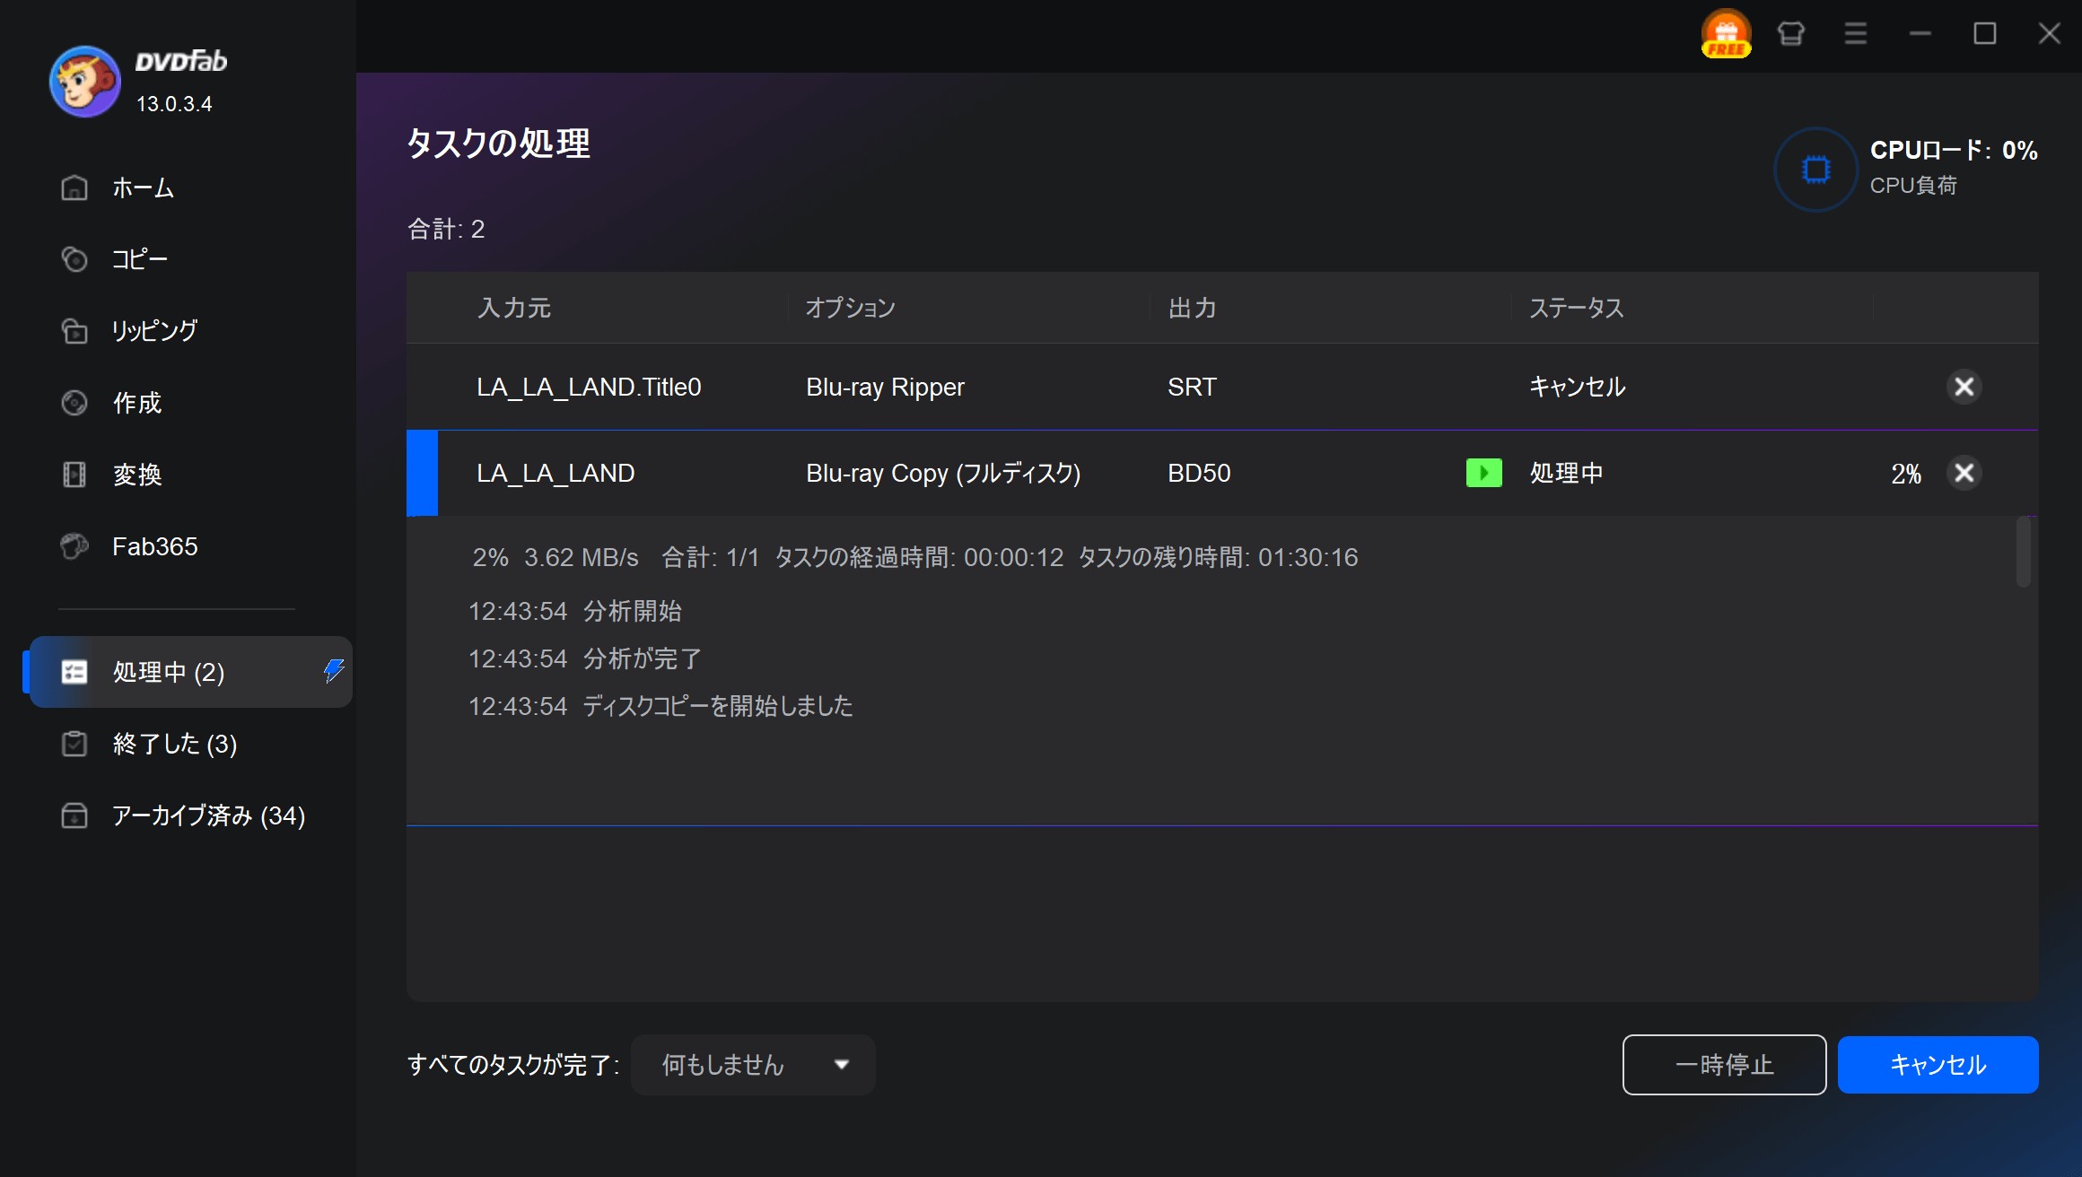Click the Blu-ray Copy (フルディスク) cell

point(943,473)
